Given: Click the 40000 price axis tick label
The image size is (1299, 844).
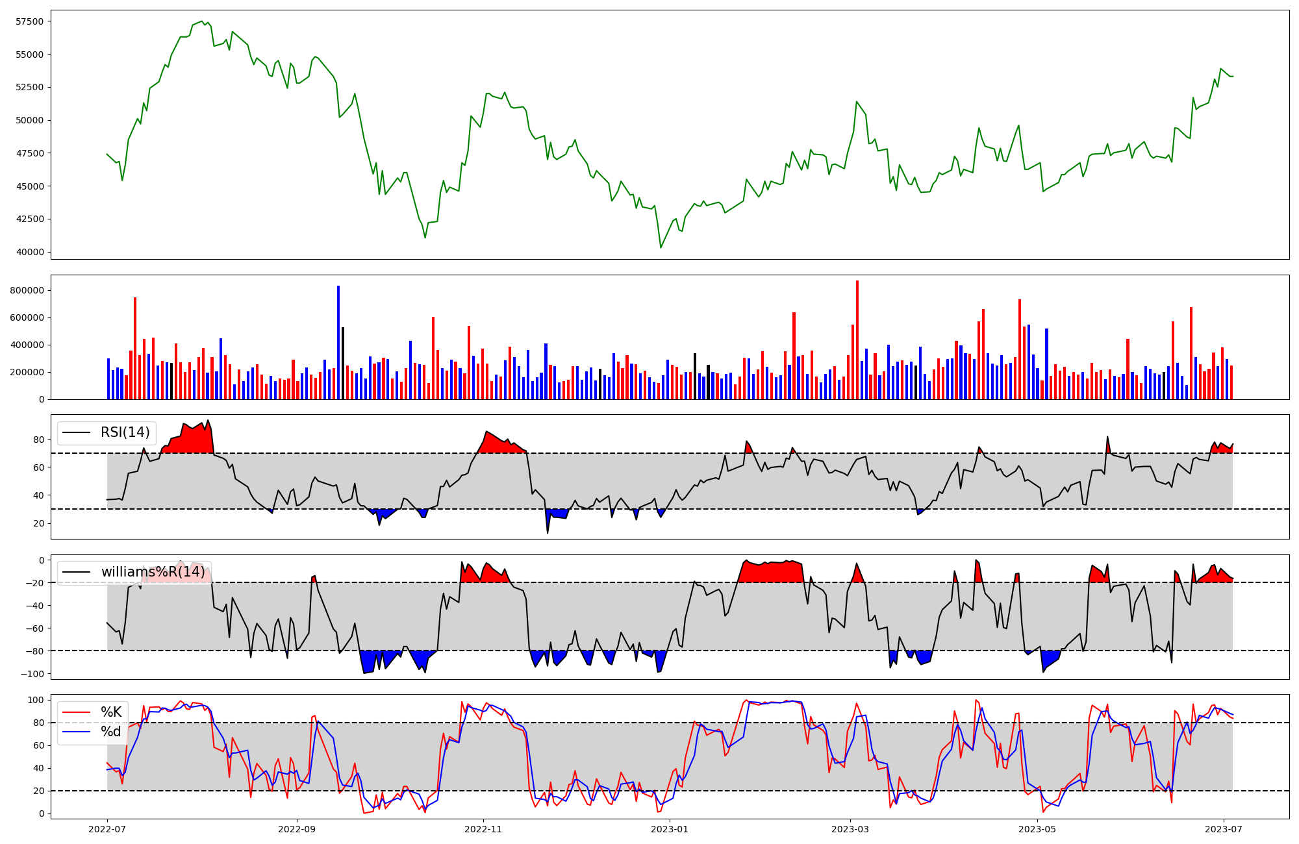Looking at the screenshot, I should coord(30,252).
